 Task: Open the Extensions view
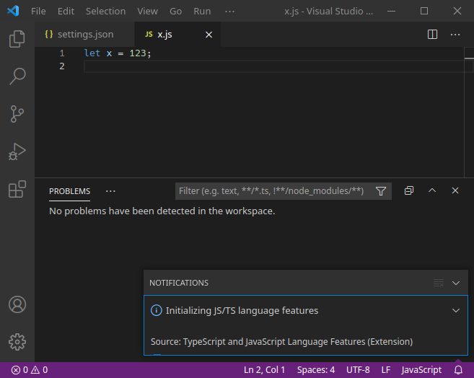click(x=17, y=189)
